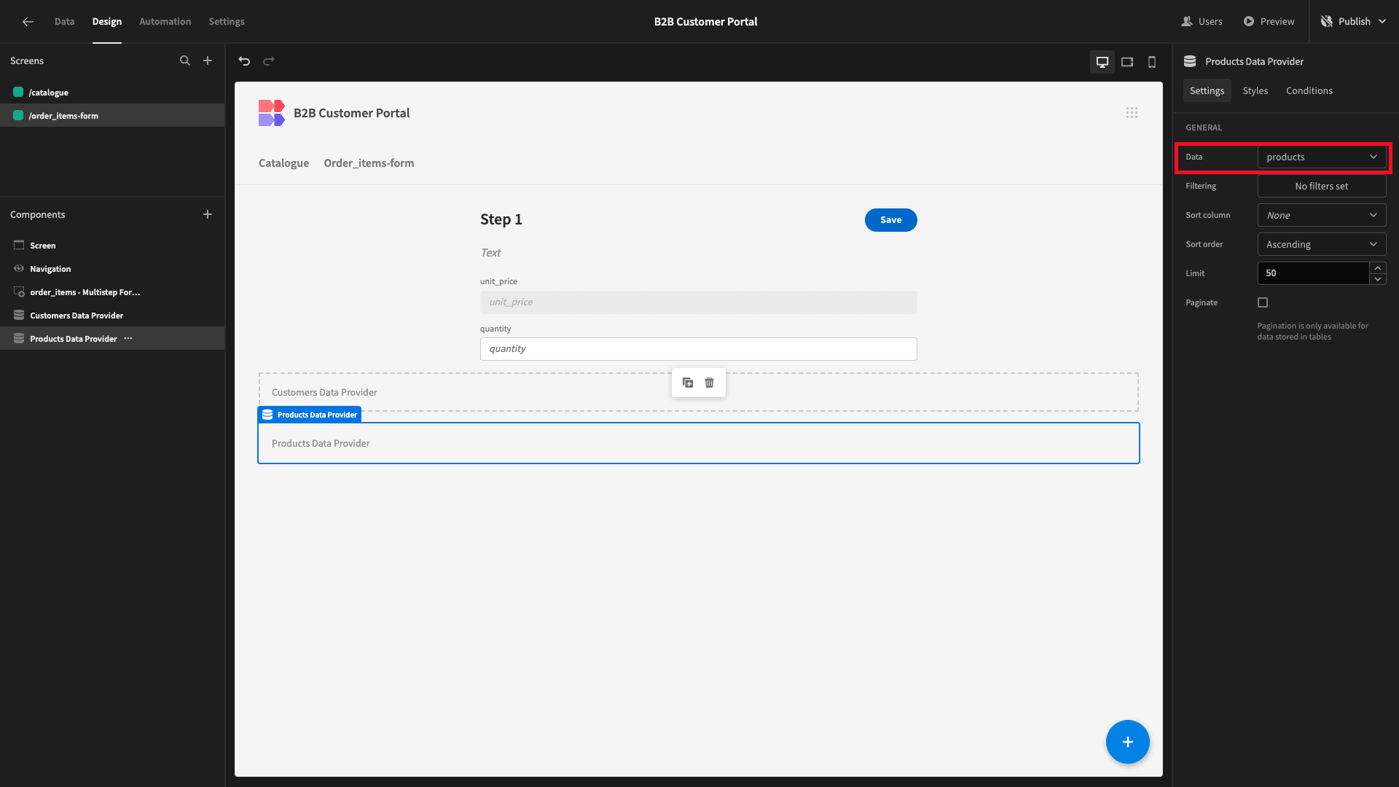1399x787 pixels.
Task: Select the /catalogue screen
Action: 112,93
